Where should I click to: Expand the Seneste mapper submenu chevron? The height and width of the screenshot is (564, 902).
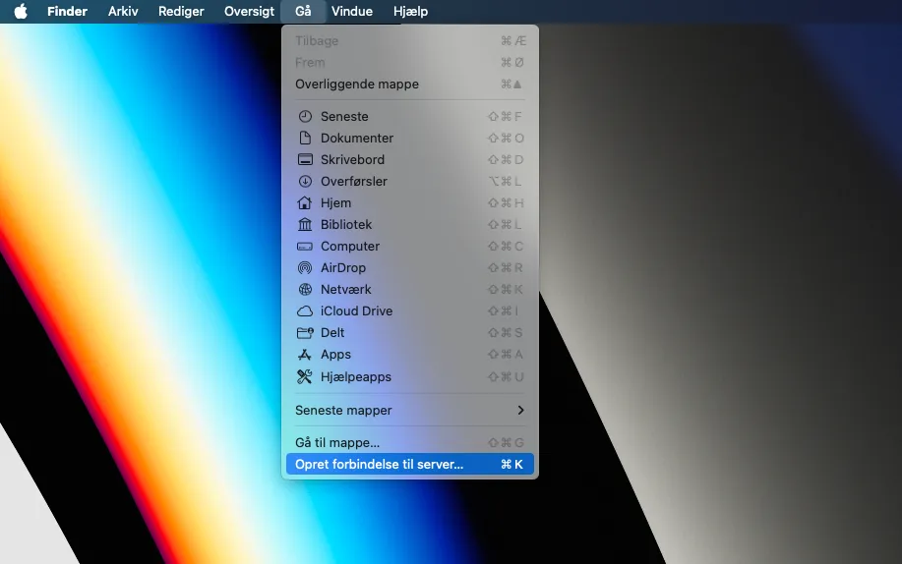[x=520, y=410]
